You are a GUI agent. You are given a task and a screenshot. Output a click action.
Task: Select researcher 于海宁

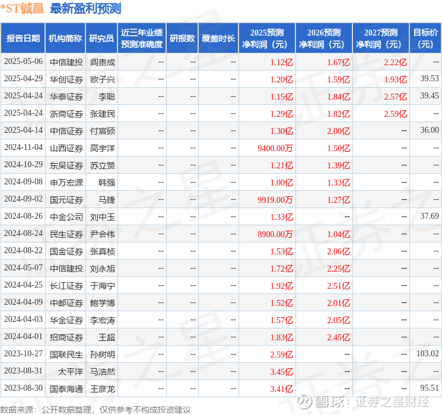click(x=103, y=286)
